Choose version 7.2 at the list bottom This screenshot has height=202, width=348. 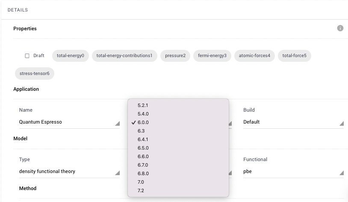tap(178, 190)
